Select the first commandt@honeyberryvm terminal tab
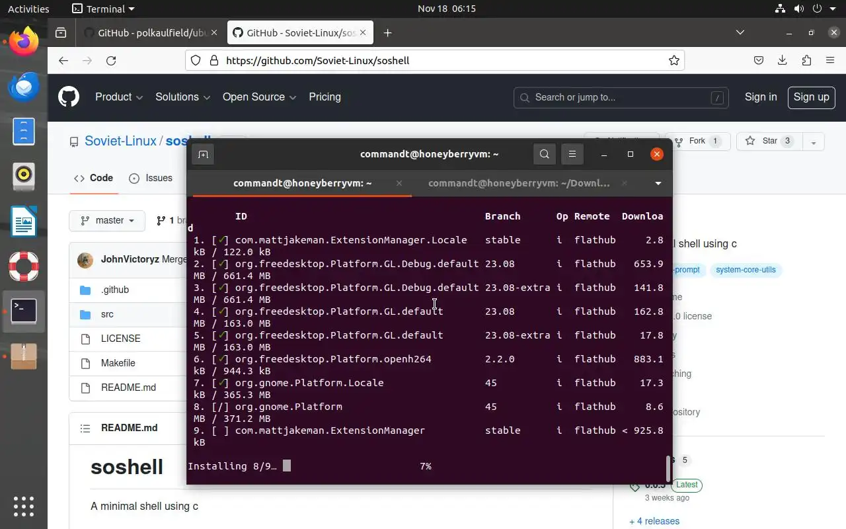This screenshot has height=529, width=846. 301,183
